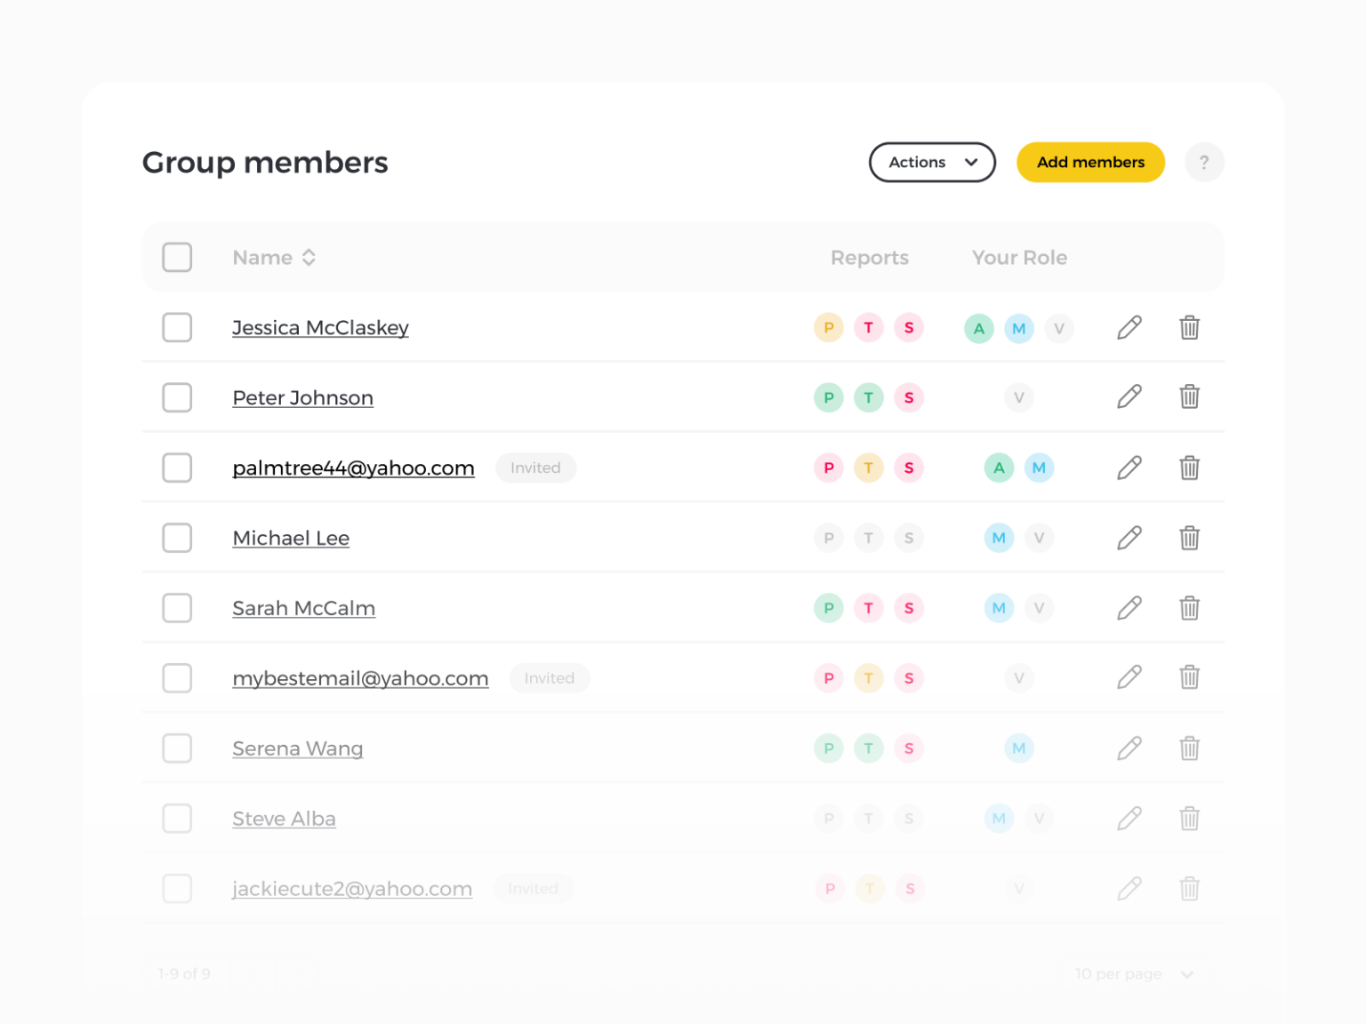
Task: Open help using the question mark icon
Action: tap(1204, 162)
